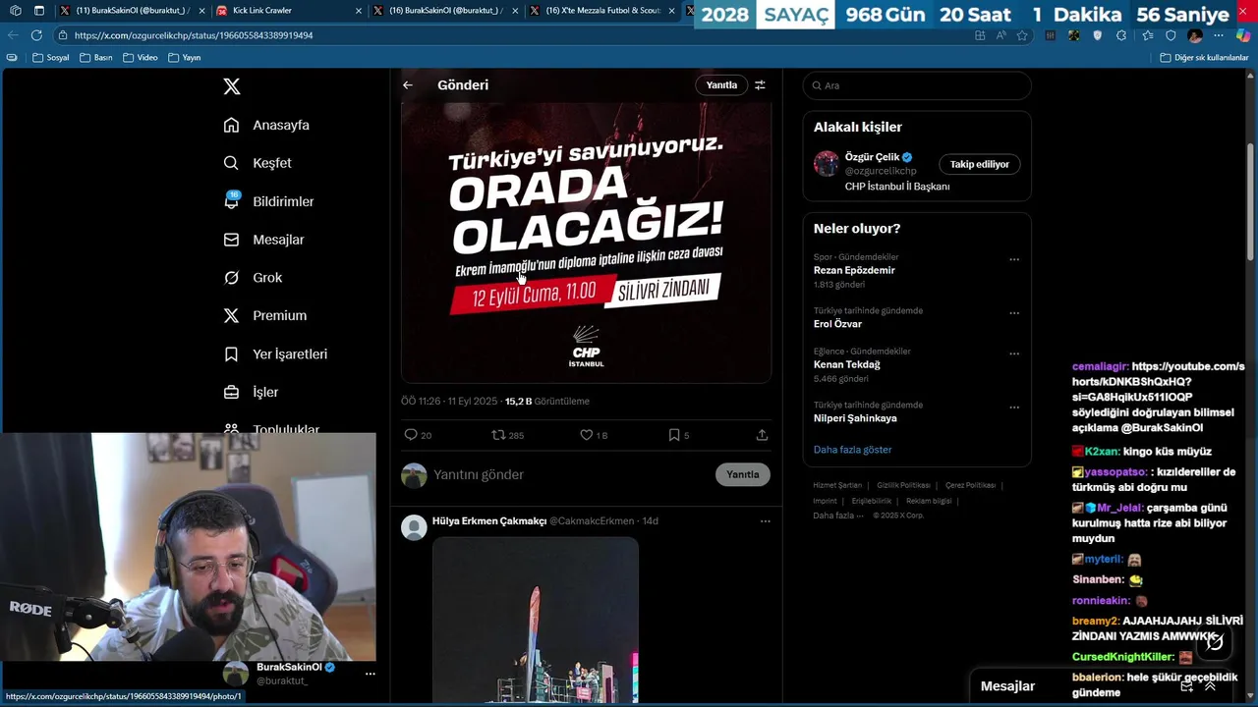Open the Video bookmarks folder

[x=140, y=58]
